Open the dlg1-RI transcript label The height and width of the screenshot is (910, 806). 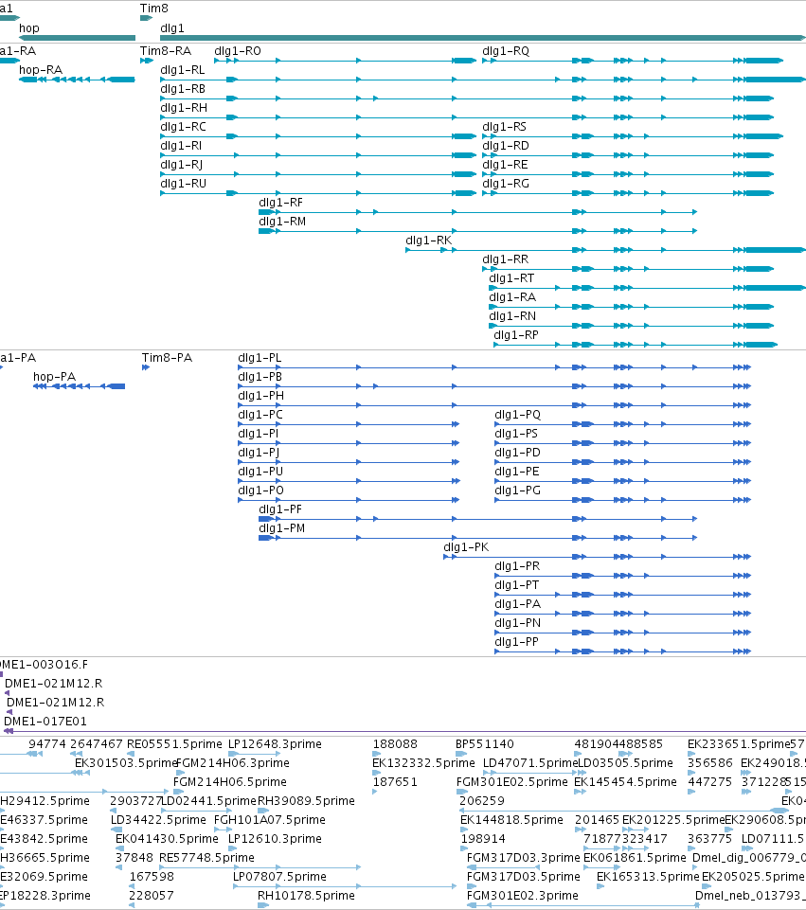(181, 146)
